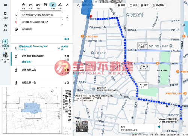Select the motorcycle travel mode icon

pos(38,5)
